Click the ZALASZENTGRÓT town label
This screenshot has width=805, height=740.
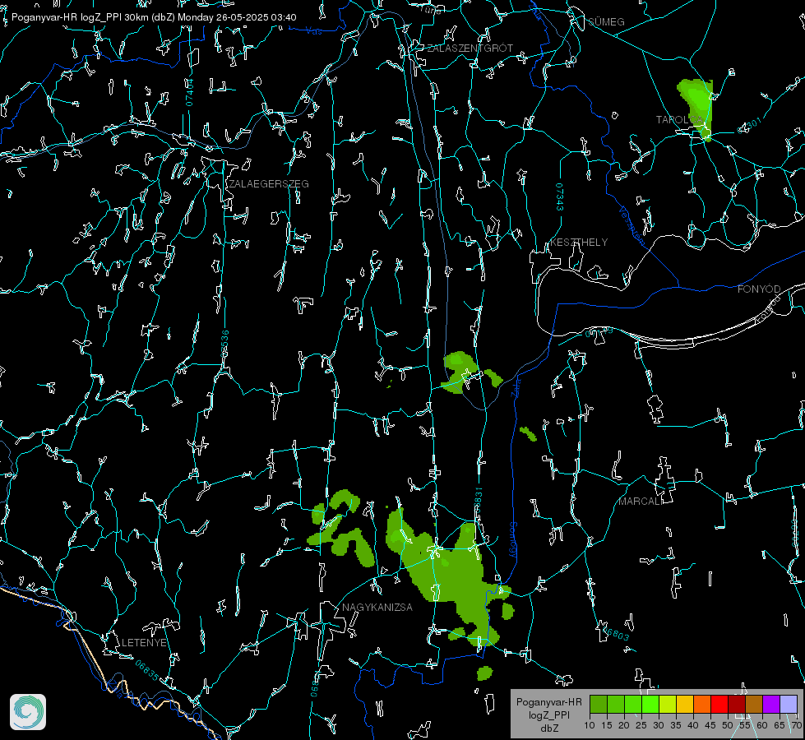[x=470, y=49]
